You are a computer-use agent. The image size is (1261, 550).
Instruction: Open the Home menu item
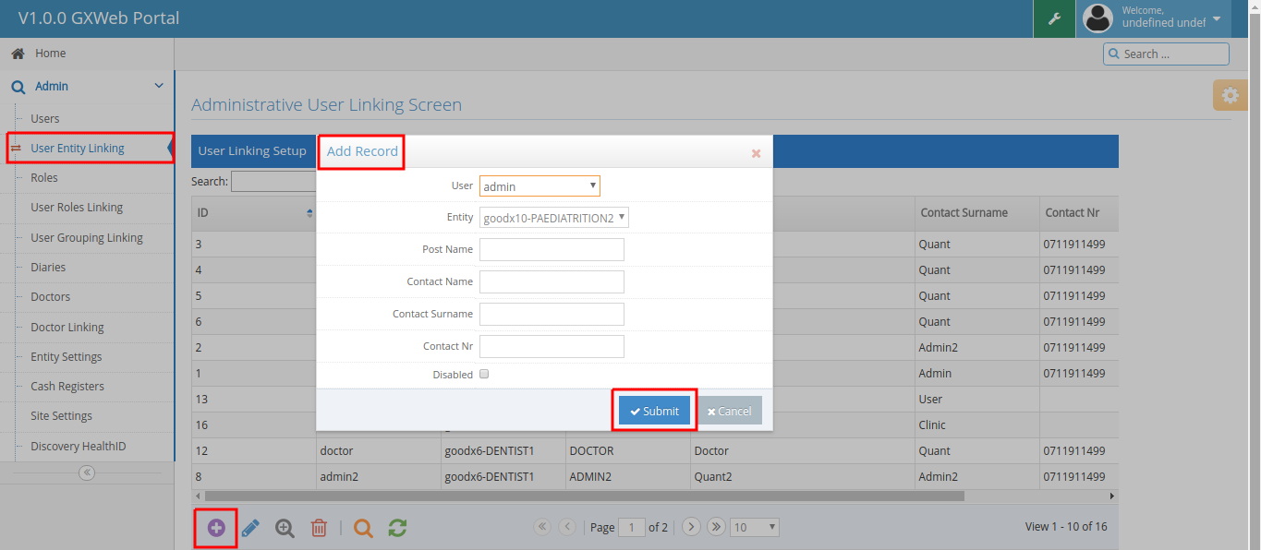click(87, 54)
